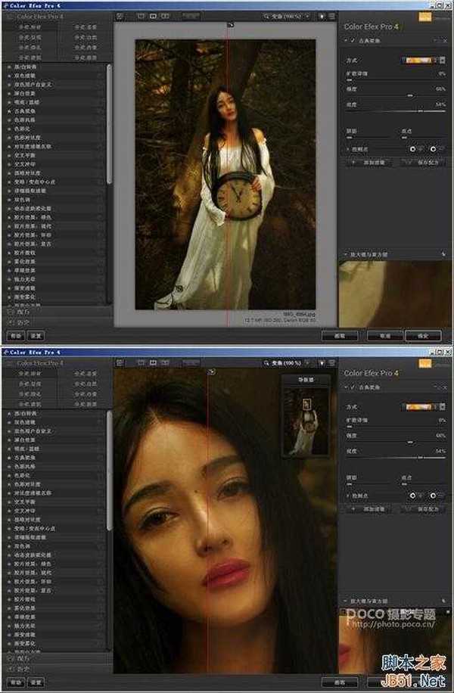454x693 pixels.
Task: Click OK button in top window
Action: point(423,336)
